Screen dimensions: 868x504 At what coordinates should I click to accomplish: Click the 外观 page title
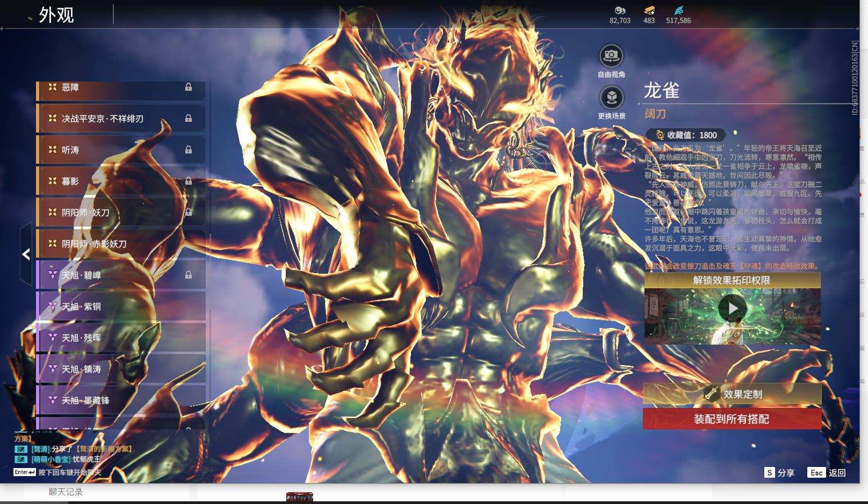[56, 15]
